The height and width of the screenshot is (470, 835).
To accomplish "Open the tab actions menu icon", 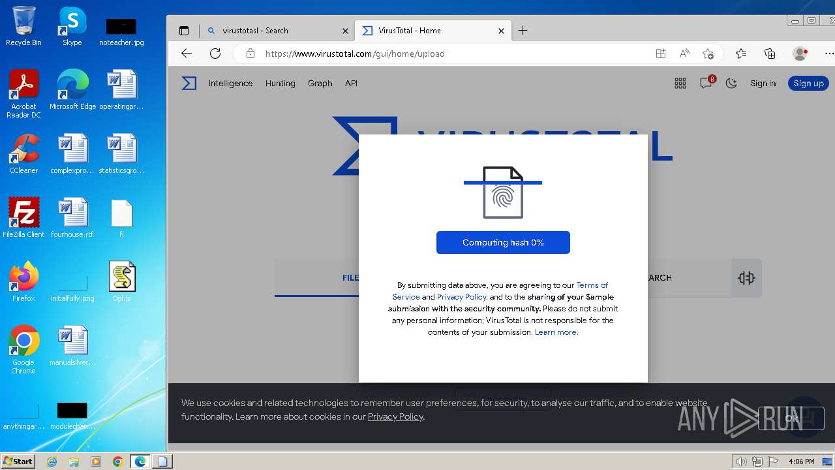I will click(x=184, y=31).
